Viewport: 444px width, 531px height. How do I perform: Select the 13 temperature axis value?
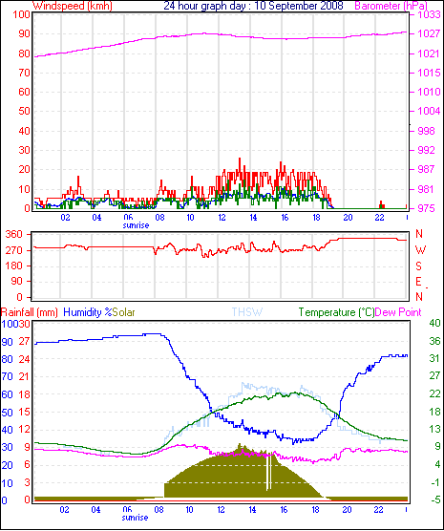[x=434, y=430]
